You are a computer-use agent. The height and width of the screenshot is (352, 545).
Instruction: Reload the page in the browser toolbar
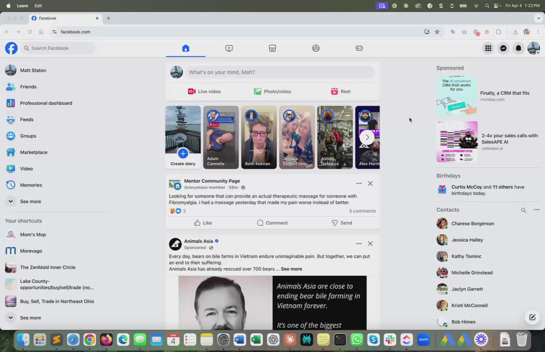29,32
